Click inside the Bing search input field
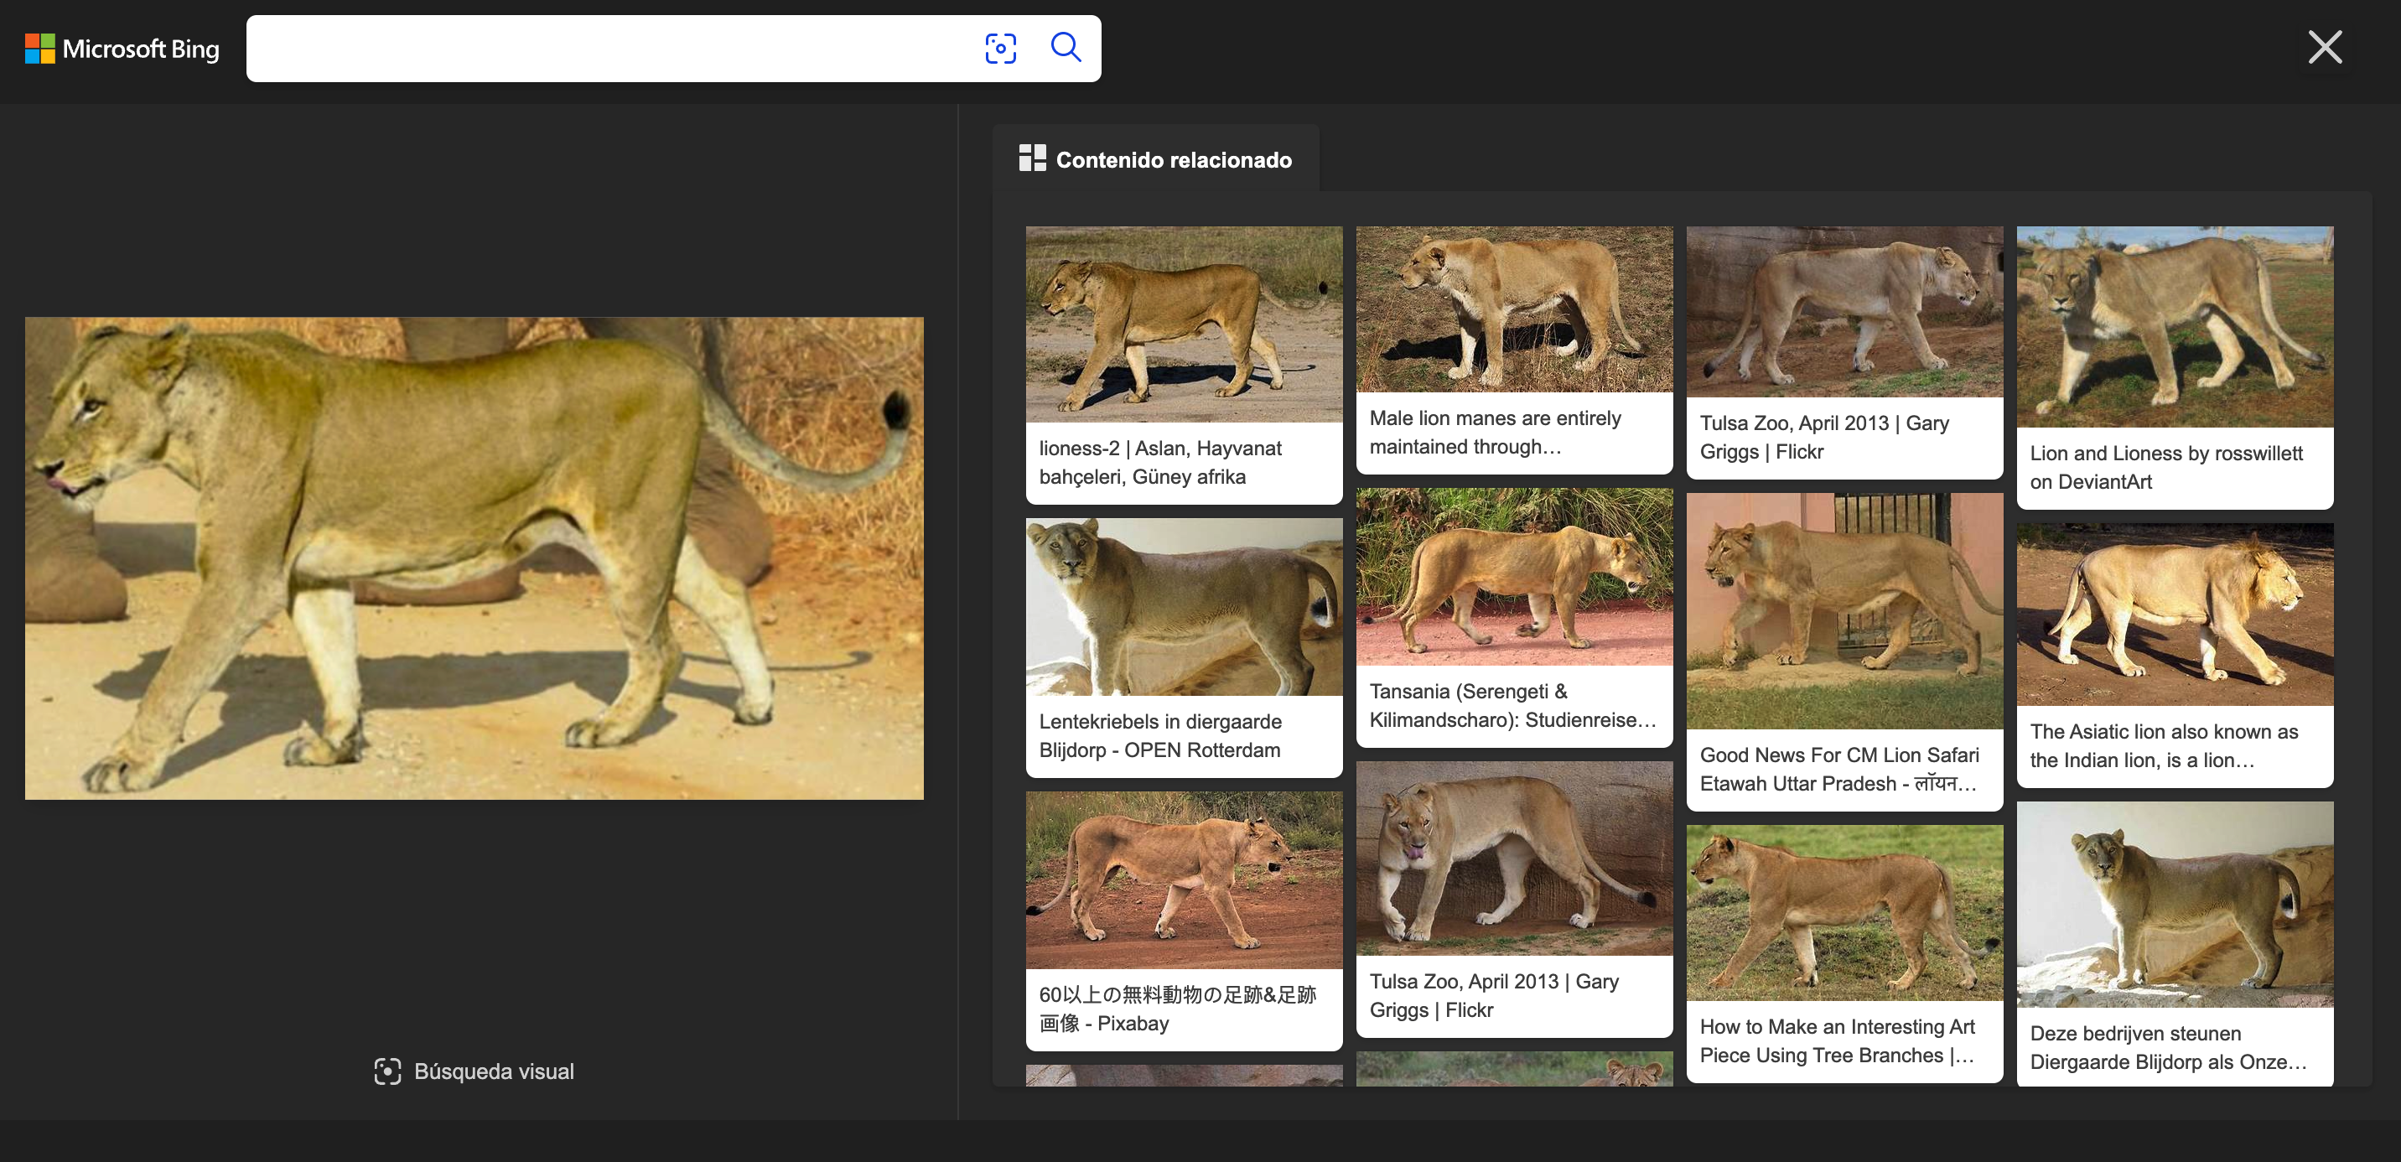This screenshot has height=1162, width=2401. pos(606,49)
